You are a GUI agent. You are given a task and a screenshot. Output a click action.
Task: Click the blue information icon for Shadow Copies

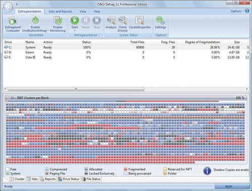(207, 171)
